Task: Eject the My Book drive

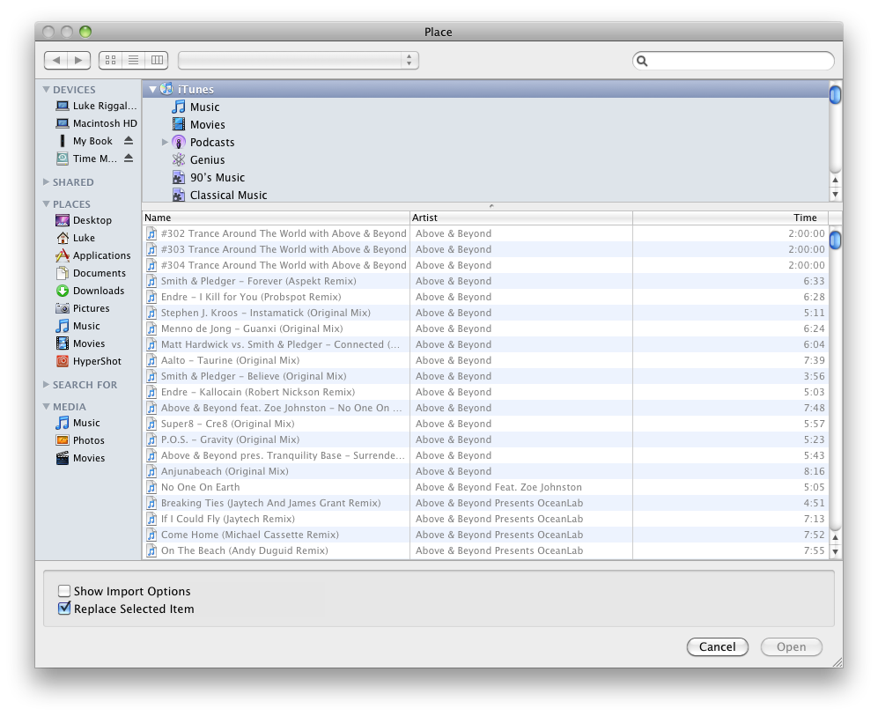Action: (x=129, y=141)
